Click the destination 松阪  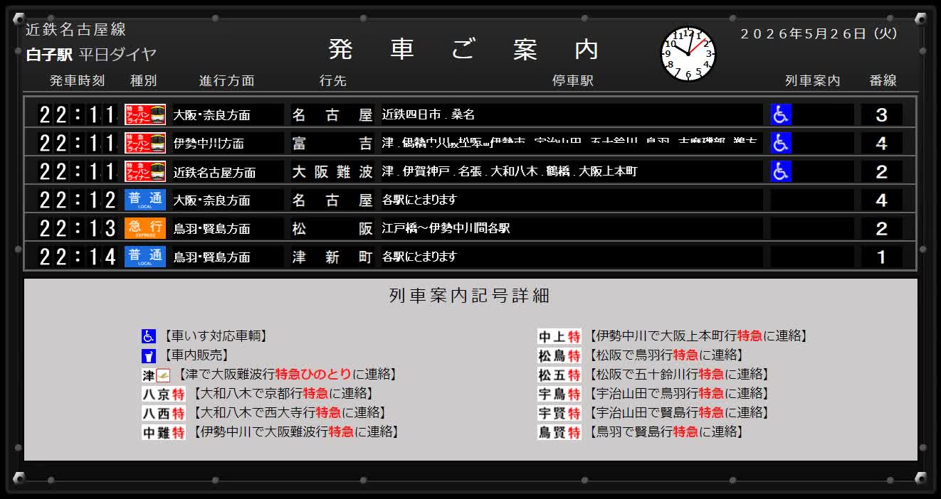coord(332,229)
